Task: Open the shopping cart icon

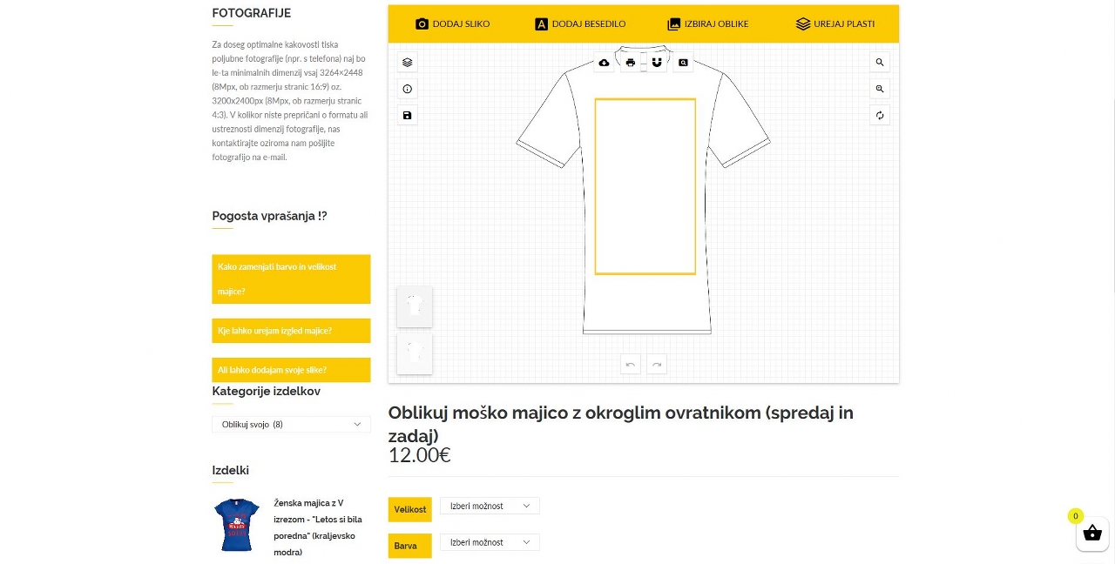Action: click(1092, 534)
